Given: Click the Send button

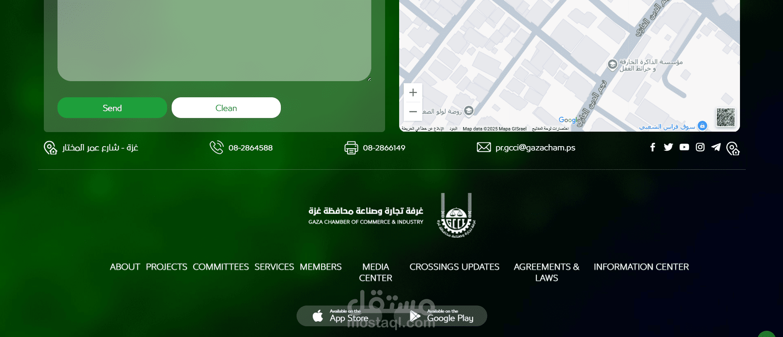Looking at the screenshot, I should coord(112,108).
